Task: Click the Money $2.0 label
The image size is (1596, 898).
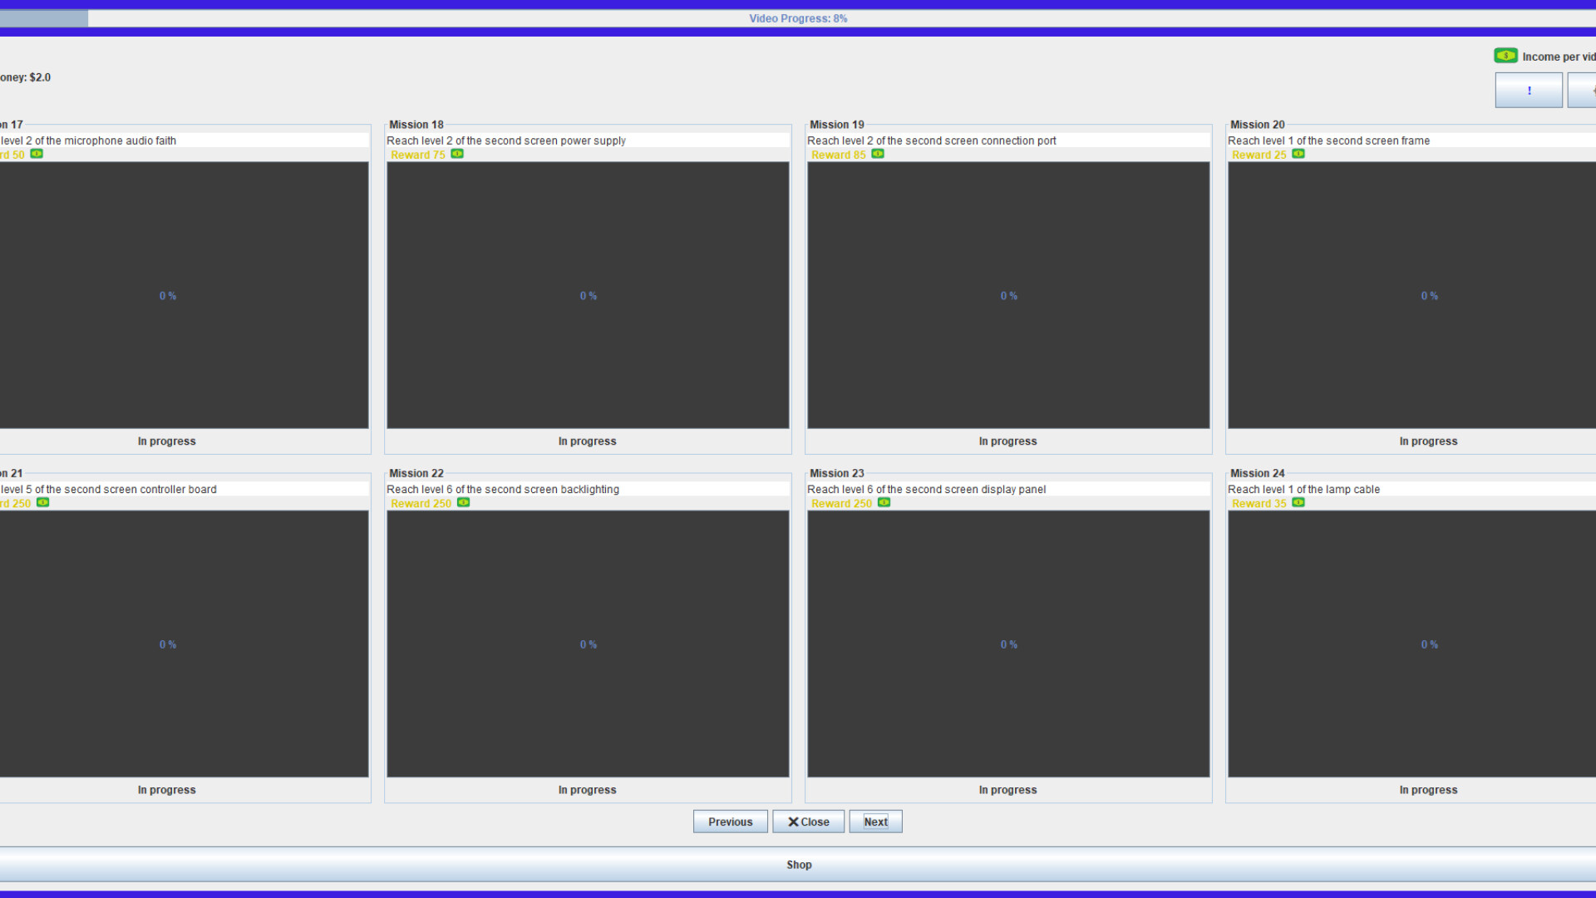Action: coord(26,77)
